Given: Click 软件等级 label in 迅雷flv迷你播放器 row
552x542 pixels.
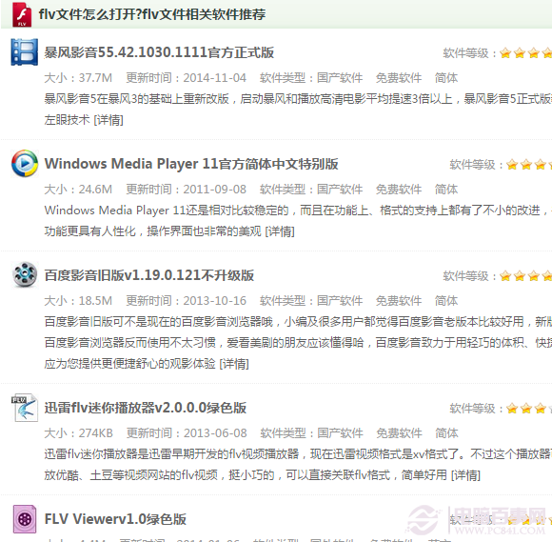Looking at the screenshot, I should coord(476,409).
